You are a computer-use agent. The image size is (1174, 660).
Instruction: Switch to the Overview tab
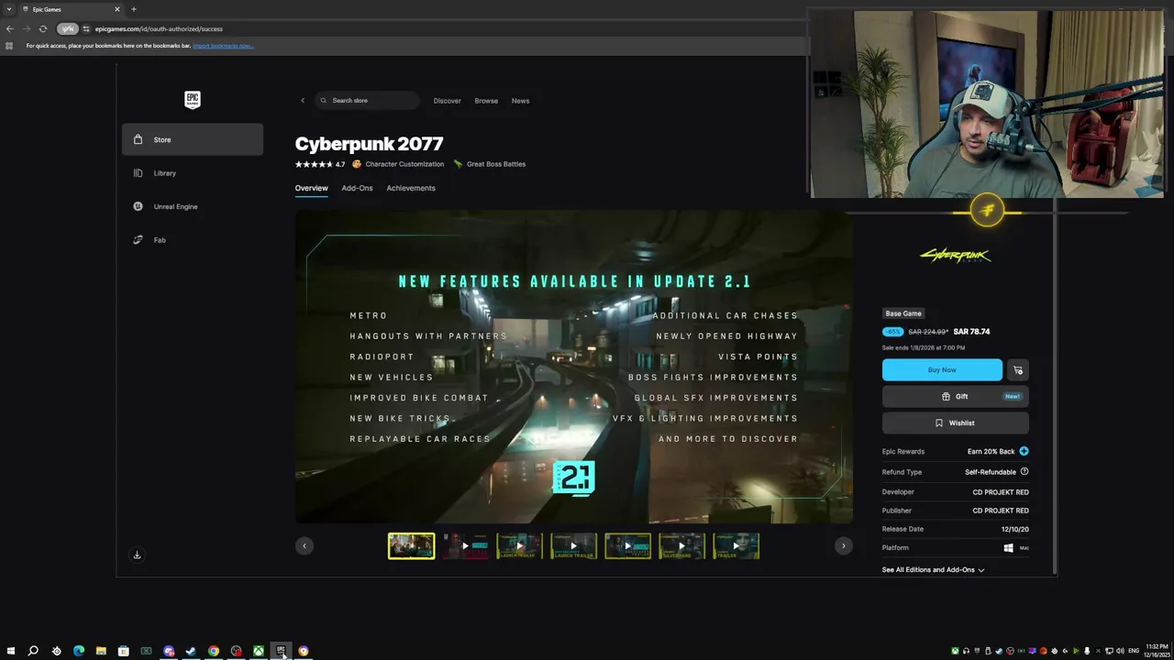click(311, 188)
